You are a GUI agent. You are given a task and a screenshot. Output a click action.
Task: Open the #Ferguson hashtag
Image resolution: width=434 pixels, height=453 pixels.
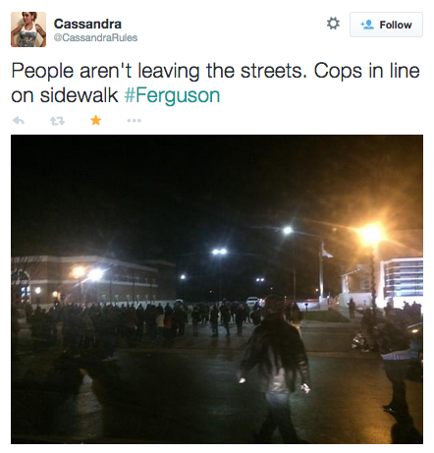coord(172,95)
